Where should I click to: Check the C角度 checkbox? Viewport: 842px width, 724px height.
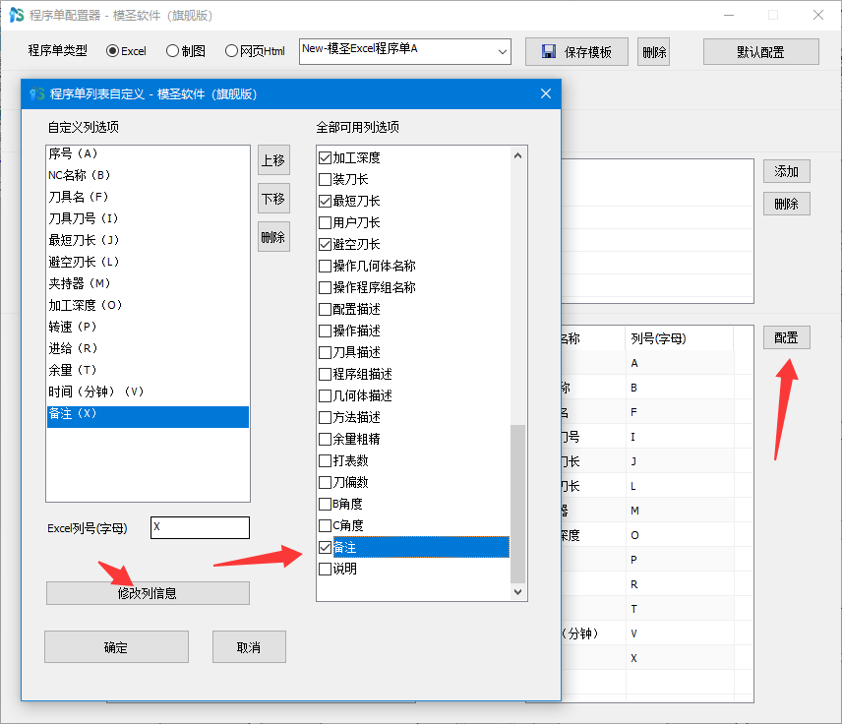(325, 525)
